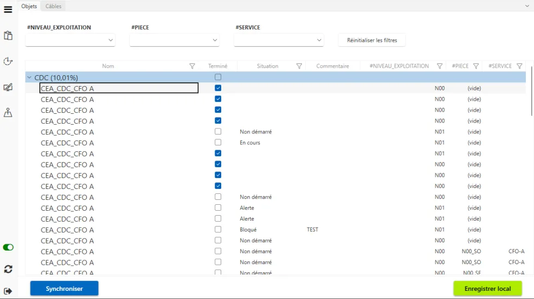The width and height of the screenshot is (534, 299).
Task: Check the Terminé box on the CDC group row
Action: [x=218, y=77]
